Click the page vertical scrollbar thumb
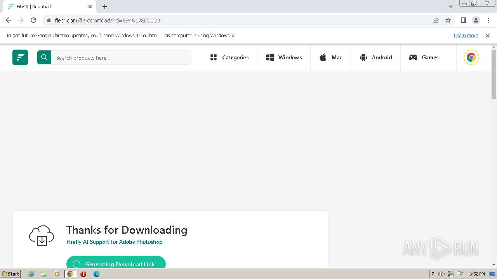Screen dimensions: 497x279 pyautogui.click(x=494, y=74)
